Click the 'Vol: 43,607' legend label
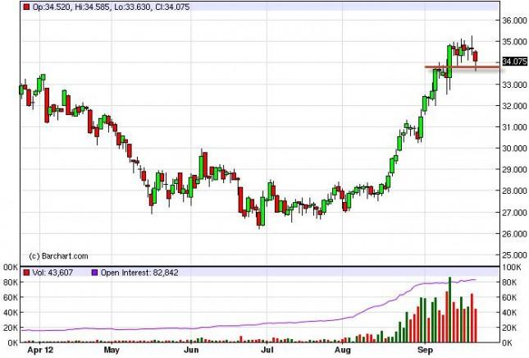529x358 pixels. 52,273
